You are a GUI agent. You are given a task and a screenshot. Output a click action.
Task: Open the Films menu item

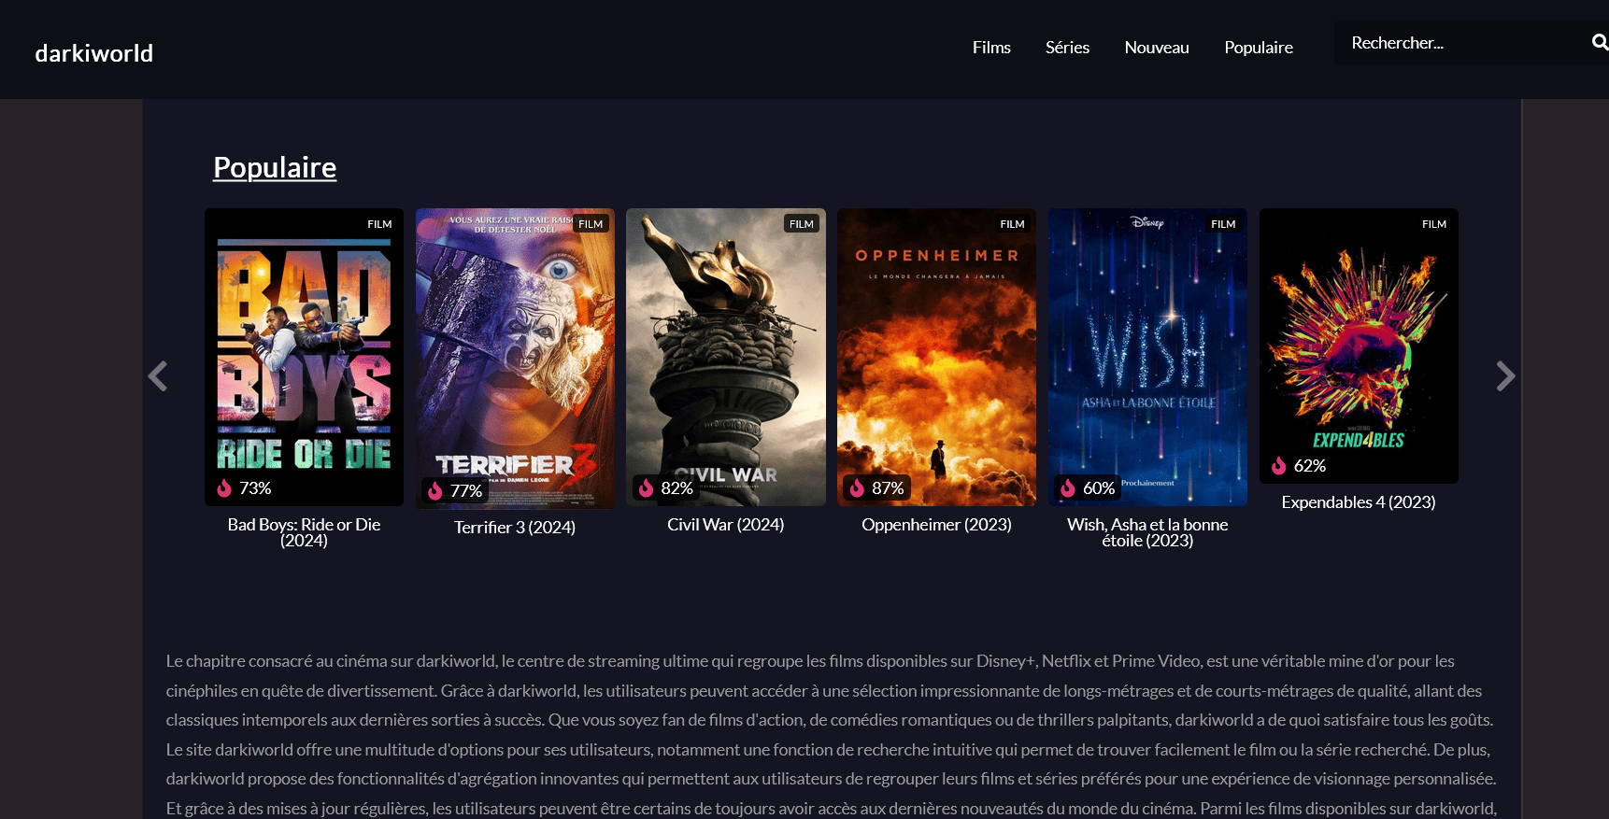pyautogui.click(x=991, y=48)
